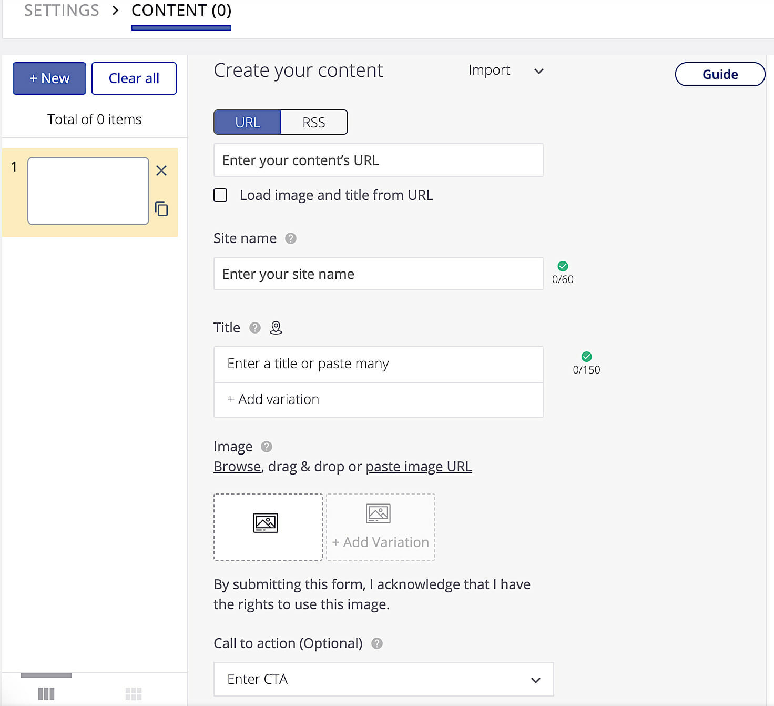This screenshot has width=774, height=706.
Task: Select the URL content source toggle
Action: 247,122
